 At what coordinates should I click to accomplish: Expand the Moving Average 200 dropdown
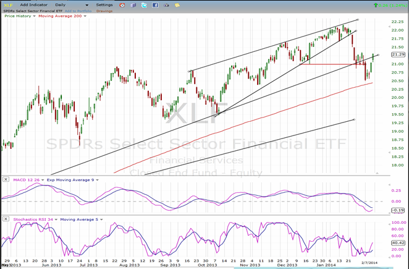click(85, 16)
